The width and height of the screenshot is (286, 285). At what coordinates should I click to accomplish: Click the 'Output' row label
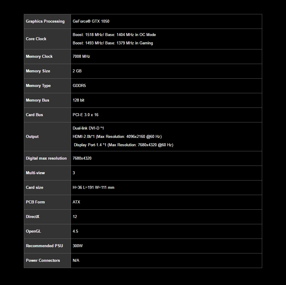point(32,137)
